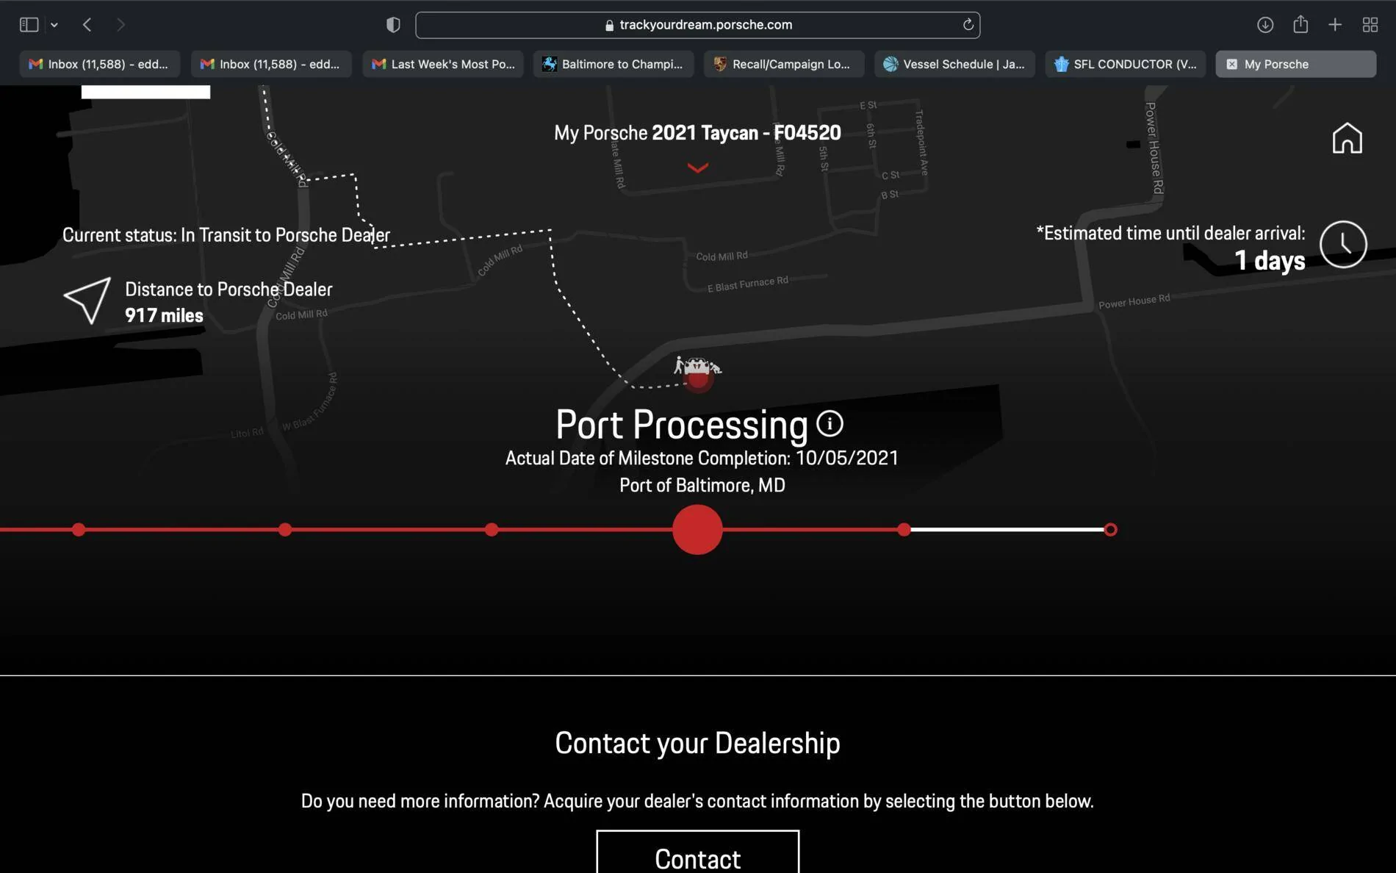Click the Current status In Transit text
Viewport: 1396px width, 873px height.
click(x=226, y=235)
